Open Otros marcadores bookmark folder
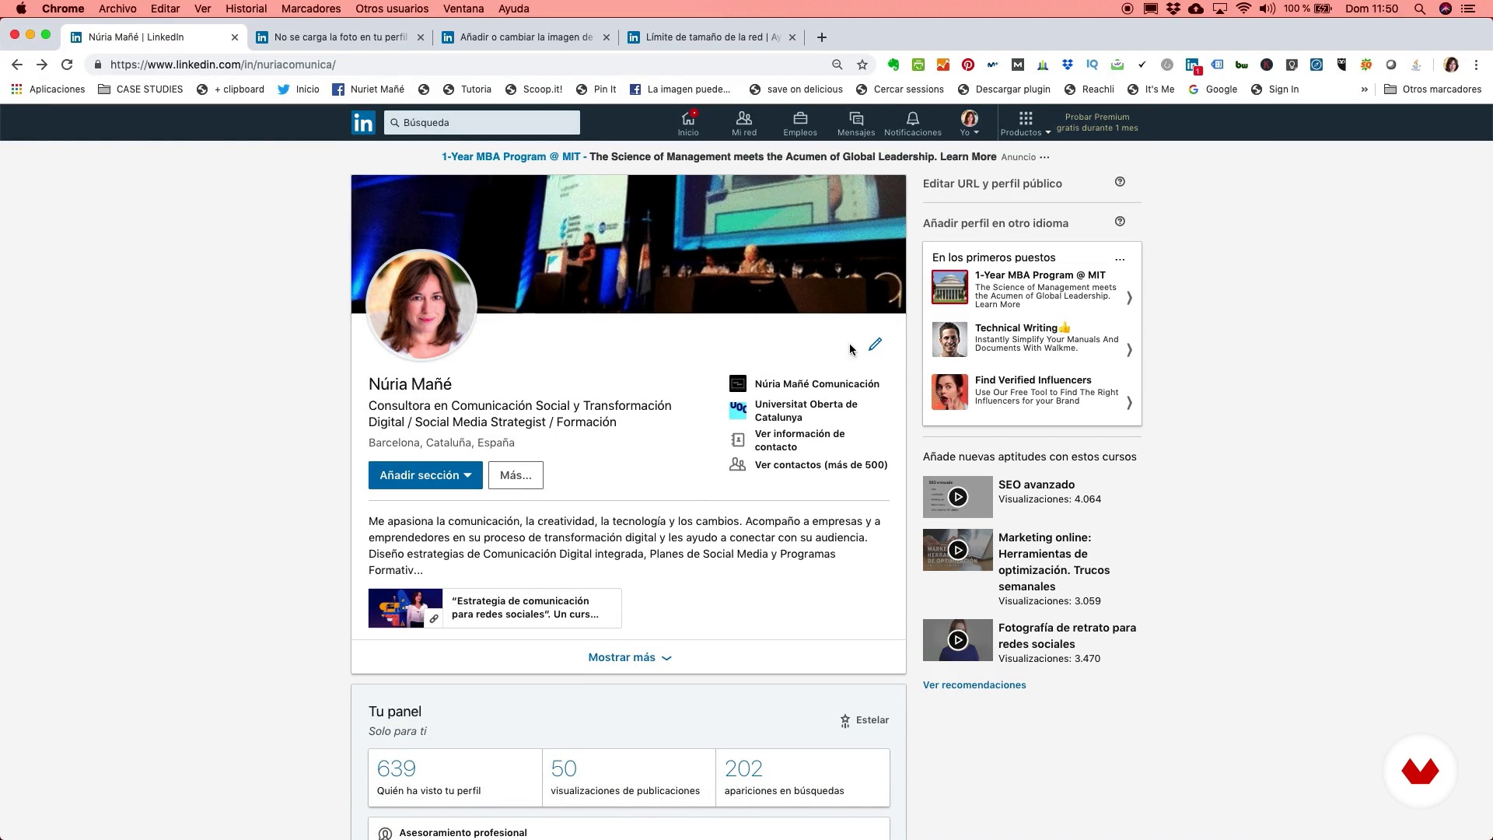This screenshot has width=1493, height=840. click(x=1433, y=89)
